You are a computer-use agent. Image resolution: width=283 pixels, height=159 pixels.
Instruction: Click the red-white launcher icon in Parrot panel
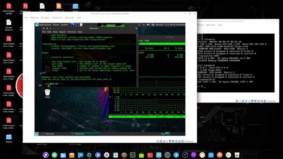pyautogui.click(x=81, y=25)
